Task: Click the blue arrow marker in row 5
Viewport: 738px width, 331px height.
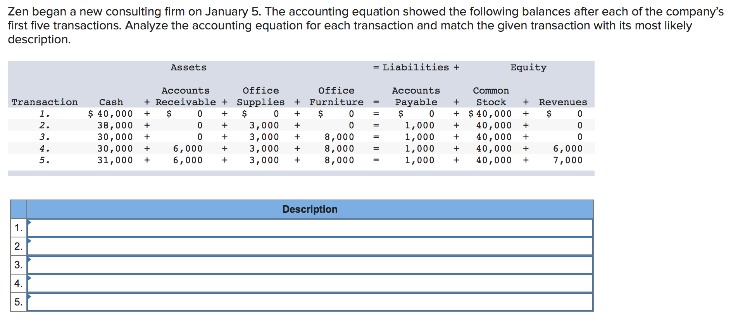Action: coord(29,296)
